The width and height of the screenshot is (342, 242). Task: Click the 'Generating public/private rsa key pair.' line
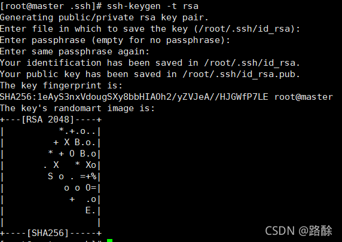coord(104,17)
